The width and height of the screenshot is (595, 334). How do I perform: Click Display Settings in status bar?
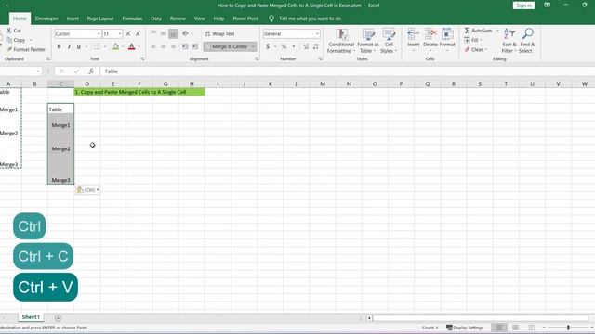pos(465,328)
